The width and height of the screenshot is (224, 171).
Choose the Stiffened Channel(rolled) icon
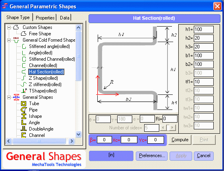coord(24,59)
